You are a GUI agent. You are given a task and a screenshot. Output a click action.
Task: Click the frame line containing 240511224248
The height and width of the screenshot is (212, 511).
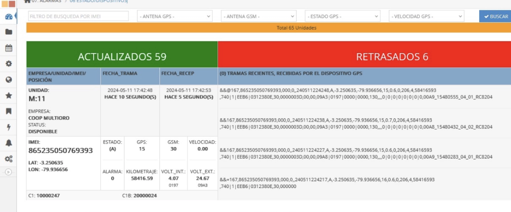328,90
